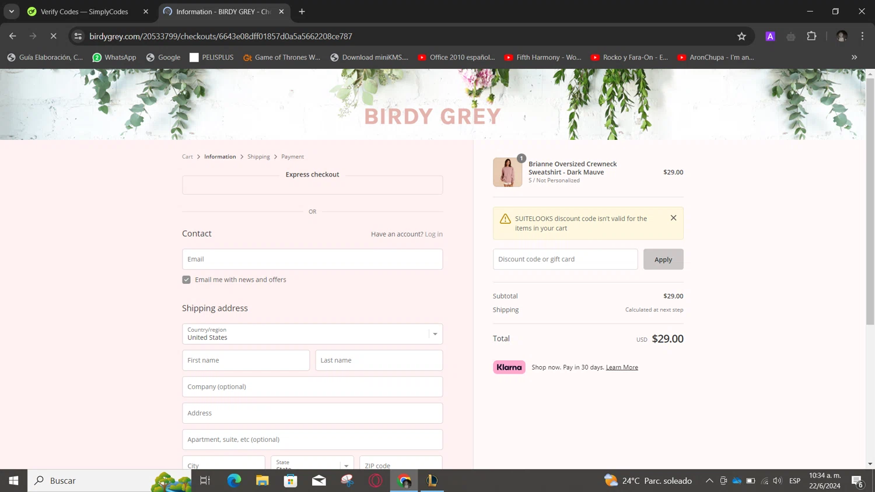Select the Payment breadcrumb step
875x492 pixels.
coord(292,157)
